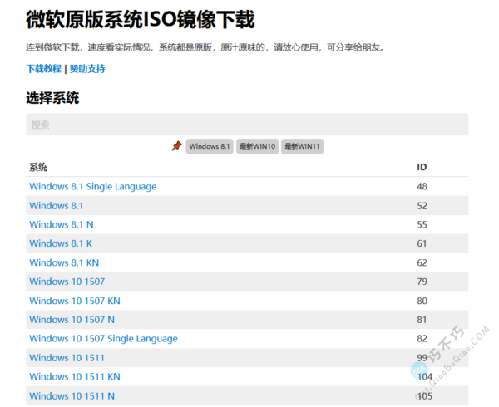Viewport: 499px width, 407px height.
Task: Open Windows 10 1507 KN entry
Action: click(74, 301)
